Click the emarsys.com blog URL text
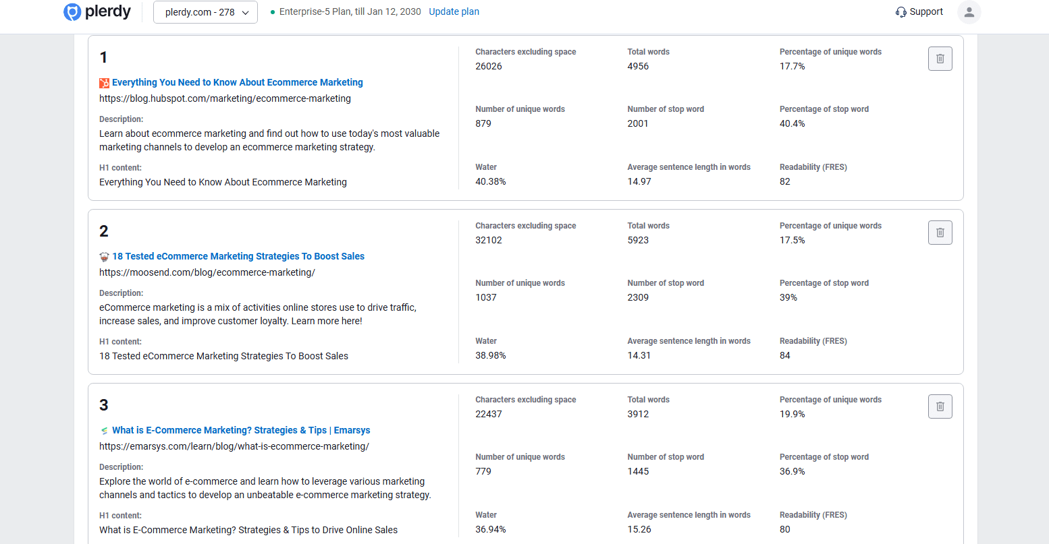1049x544 pixels. (x=234, y=446)
